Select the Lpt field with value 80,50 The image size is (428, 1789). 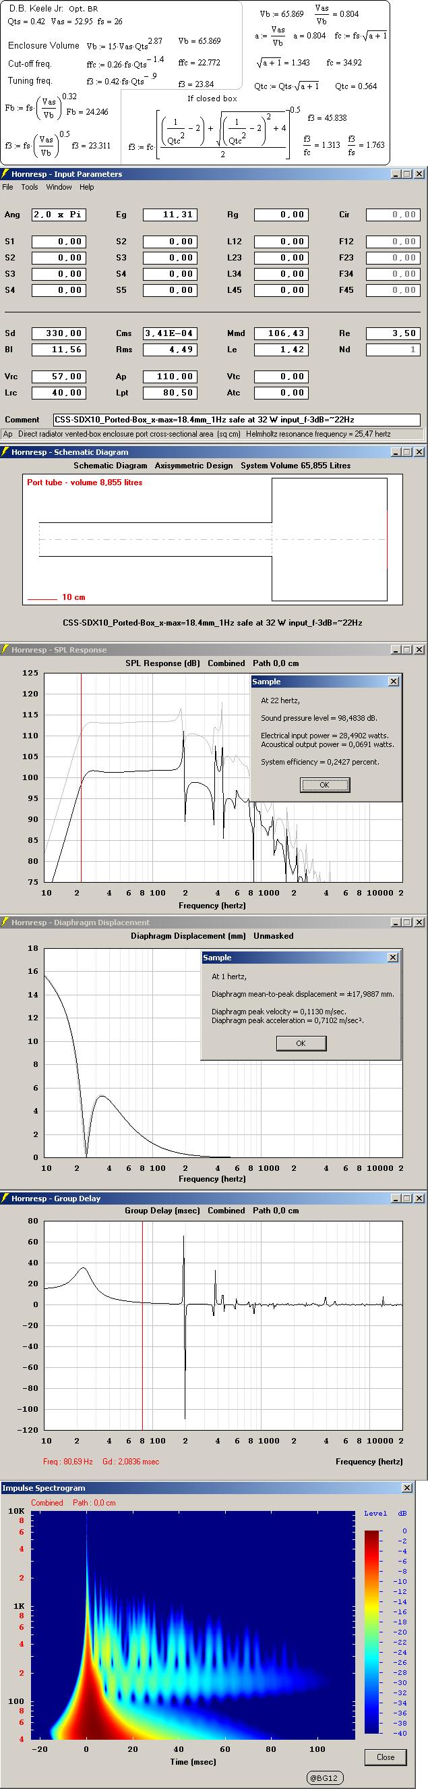pyautogui.click(x=170, y=392)
